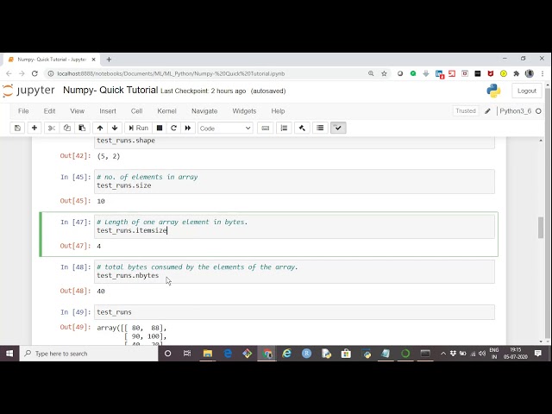Interrupt the kernel with the stop icon

(160, 128)
